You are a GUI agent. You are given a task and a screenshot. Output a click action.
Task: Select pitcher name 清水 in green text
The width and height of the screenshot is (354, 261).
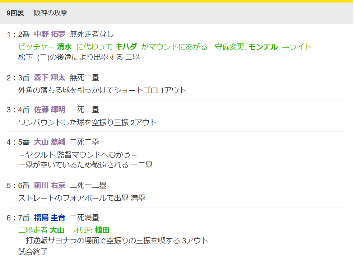[64, 47]
